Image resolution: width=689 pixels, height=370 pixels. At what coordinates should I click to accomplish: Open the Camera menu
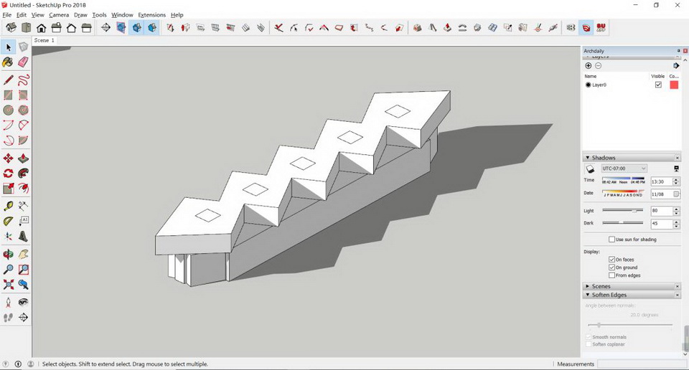59,15
